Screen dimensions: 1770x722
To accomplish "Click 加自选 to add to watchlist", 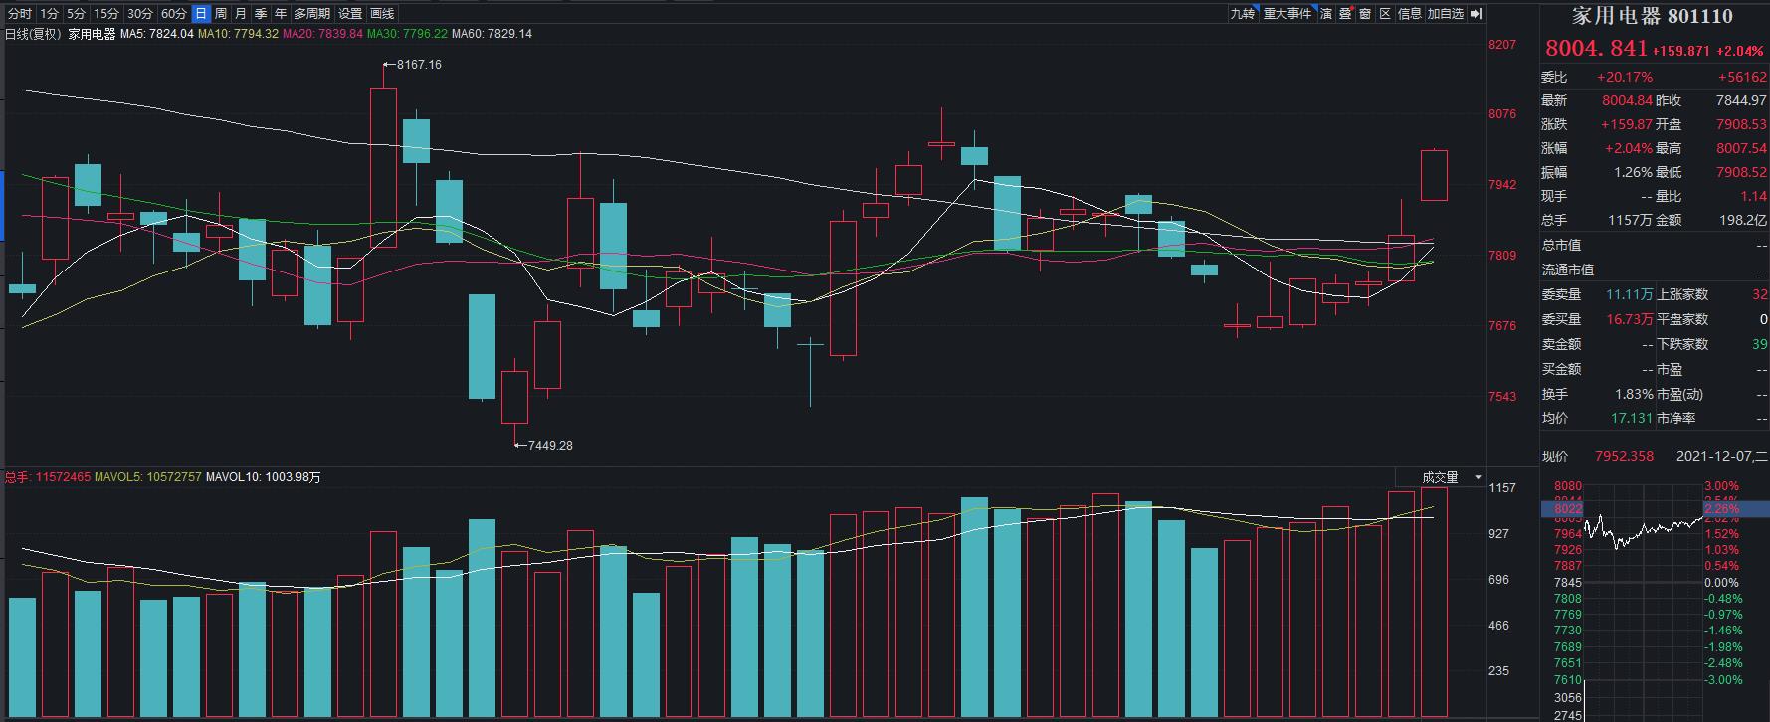I will 1446,13.
